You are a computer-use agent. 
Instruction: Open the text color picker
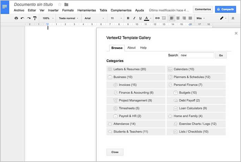(x=148, y=18)
